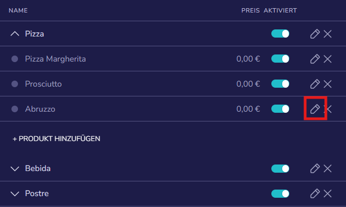
Task: Remove Pizza Margherita with X icon
Action: (x=327, y=59)
